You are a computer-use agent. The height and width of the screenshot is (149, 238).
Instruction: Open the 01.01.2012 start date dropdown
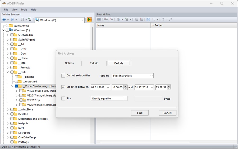(108, 87)
